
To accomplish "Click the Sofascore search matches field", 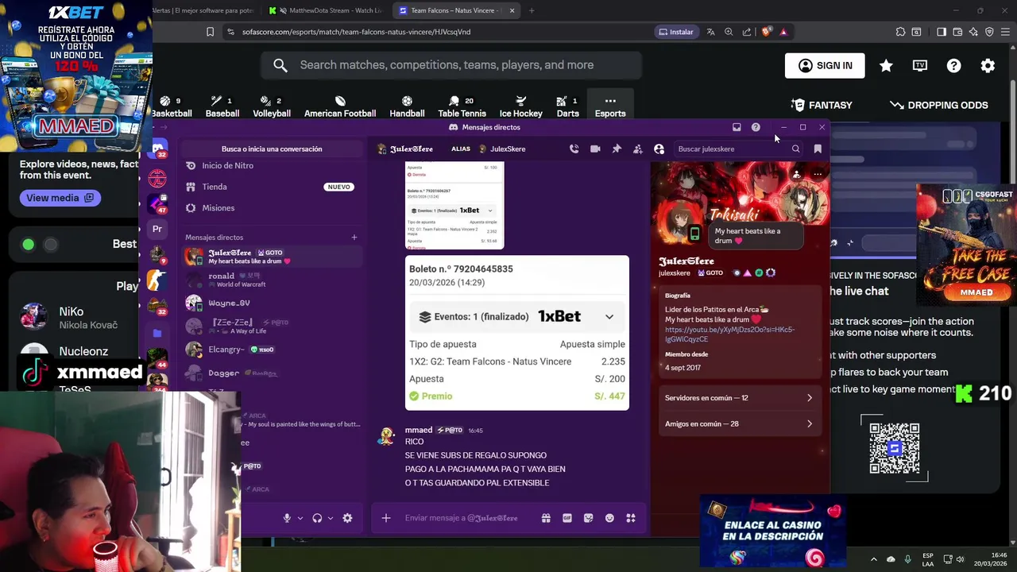I will [451, 65].
